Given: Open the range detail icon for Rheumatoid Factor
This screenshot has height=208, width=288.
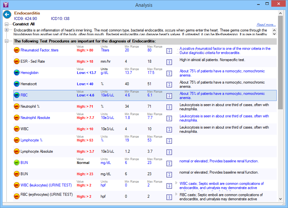Looking at the screenshot, I should [169, 51].
